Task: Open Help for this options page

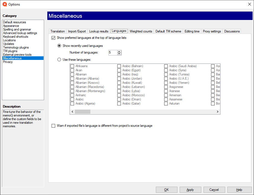Action: click(x=239, y=190)
